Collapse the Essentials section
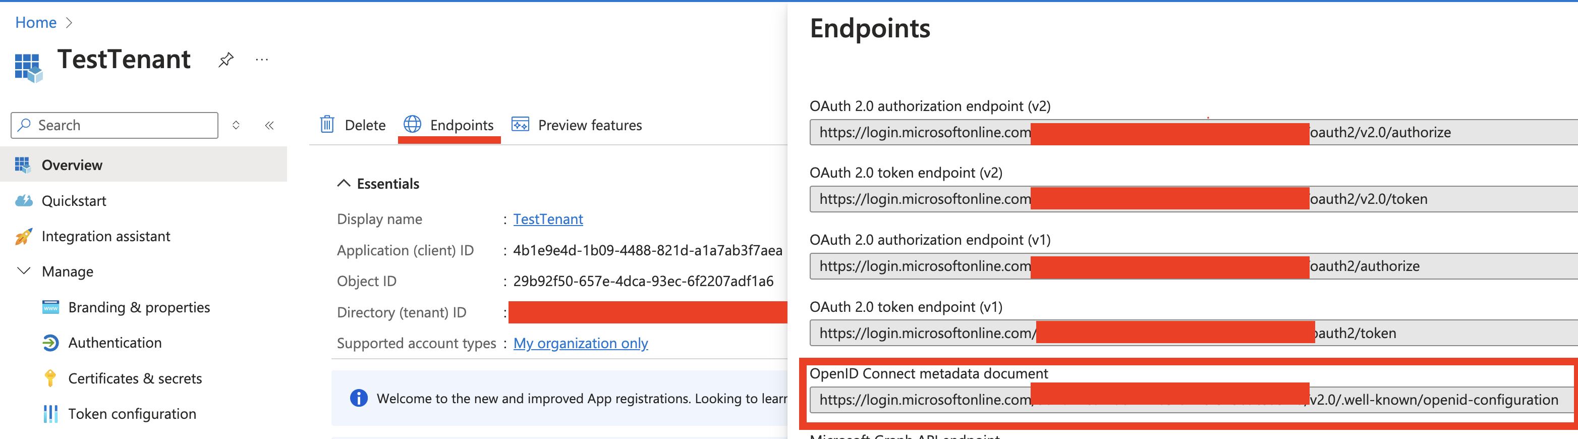 [344, 183]
